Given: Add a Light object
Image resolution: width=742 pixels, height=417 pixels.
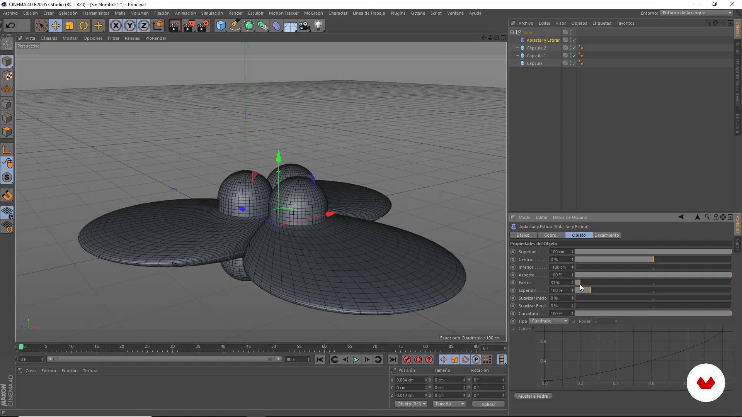Looking at the screenshot, I should click(318, 26).
